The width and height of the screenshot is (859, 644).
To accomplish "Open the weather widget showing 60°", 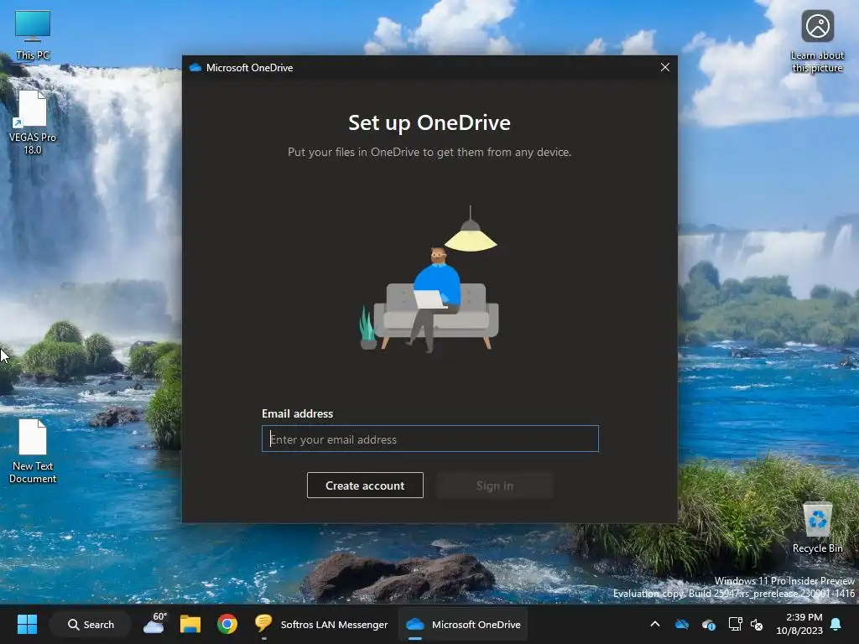I will coord(154,624).
